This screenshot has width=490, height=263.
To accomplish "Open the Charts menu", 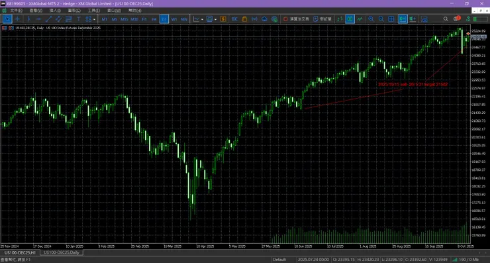I will click(x=74, y=11).
